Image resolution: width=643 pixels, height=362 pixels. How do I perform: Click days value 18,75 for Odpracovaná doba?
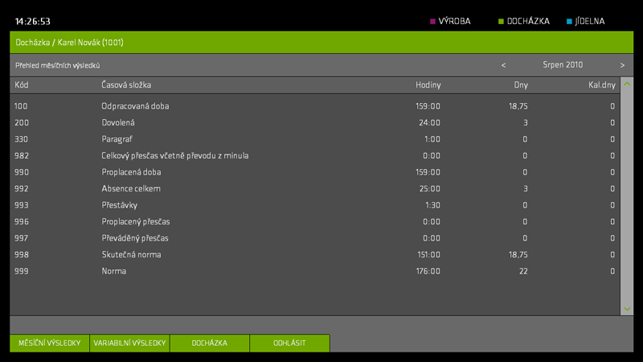(x=518, y=106)
